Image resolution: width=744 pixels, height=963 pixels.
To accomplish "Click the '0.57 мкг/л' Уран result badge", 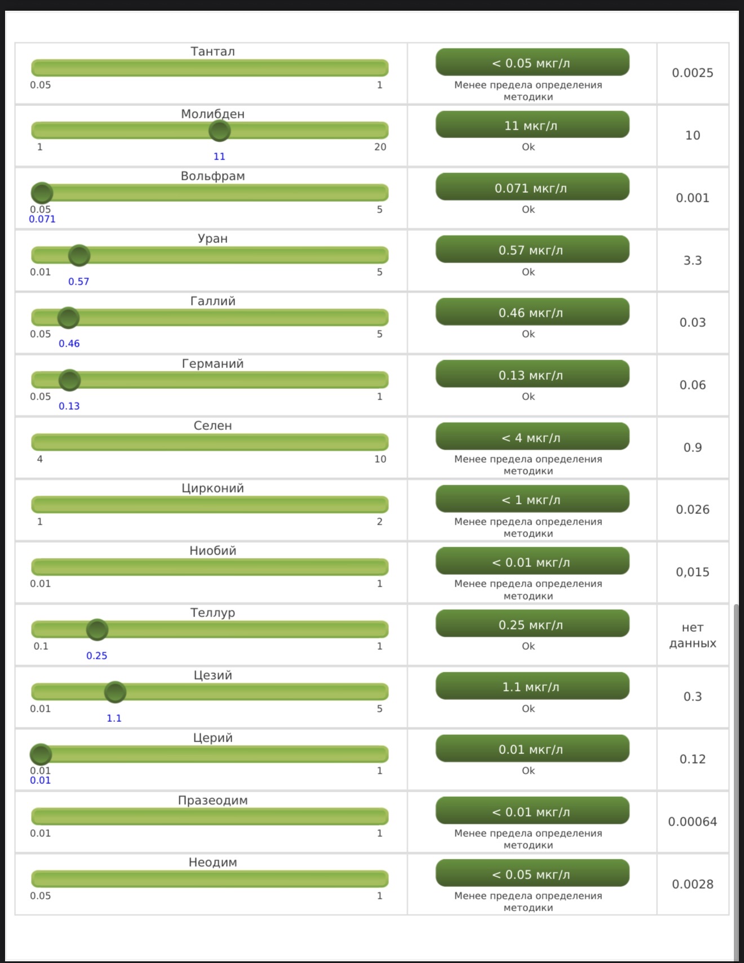I will (532, 249).
